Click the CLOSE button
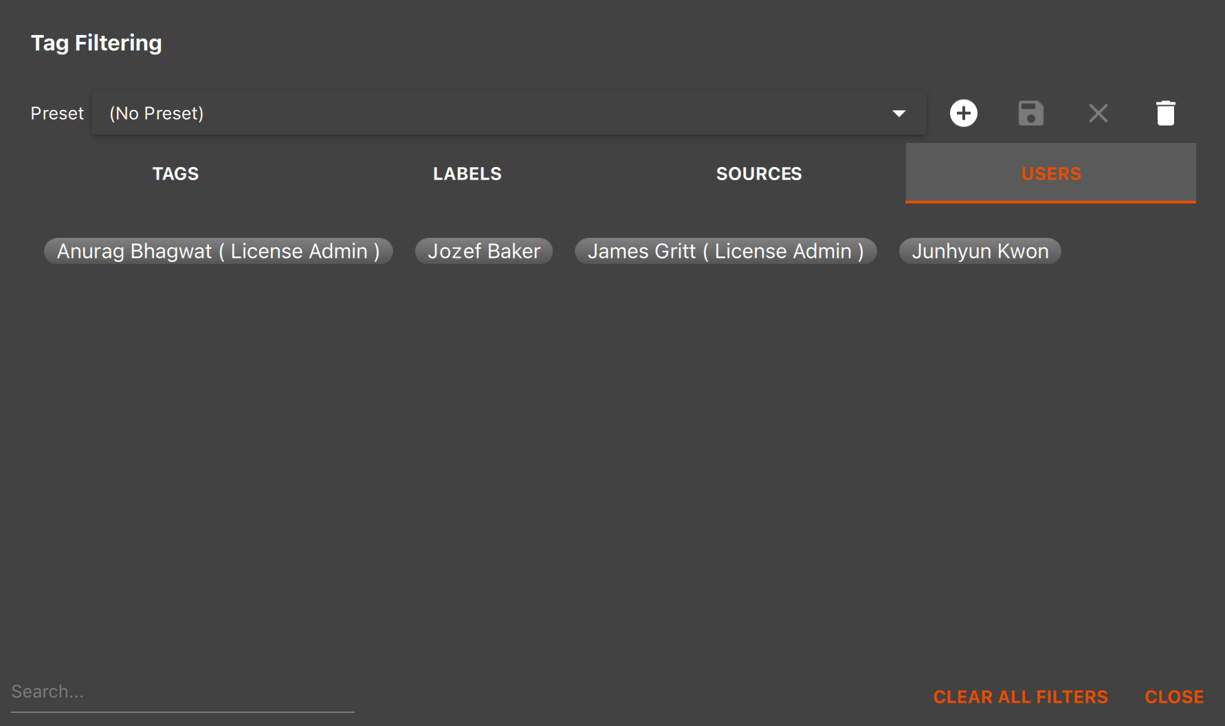 coord(1174,697)
